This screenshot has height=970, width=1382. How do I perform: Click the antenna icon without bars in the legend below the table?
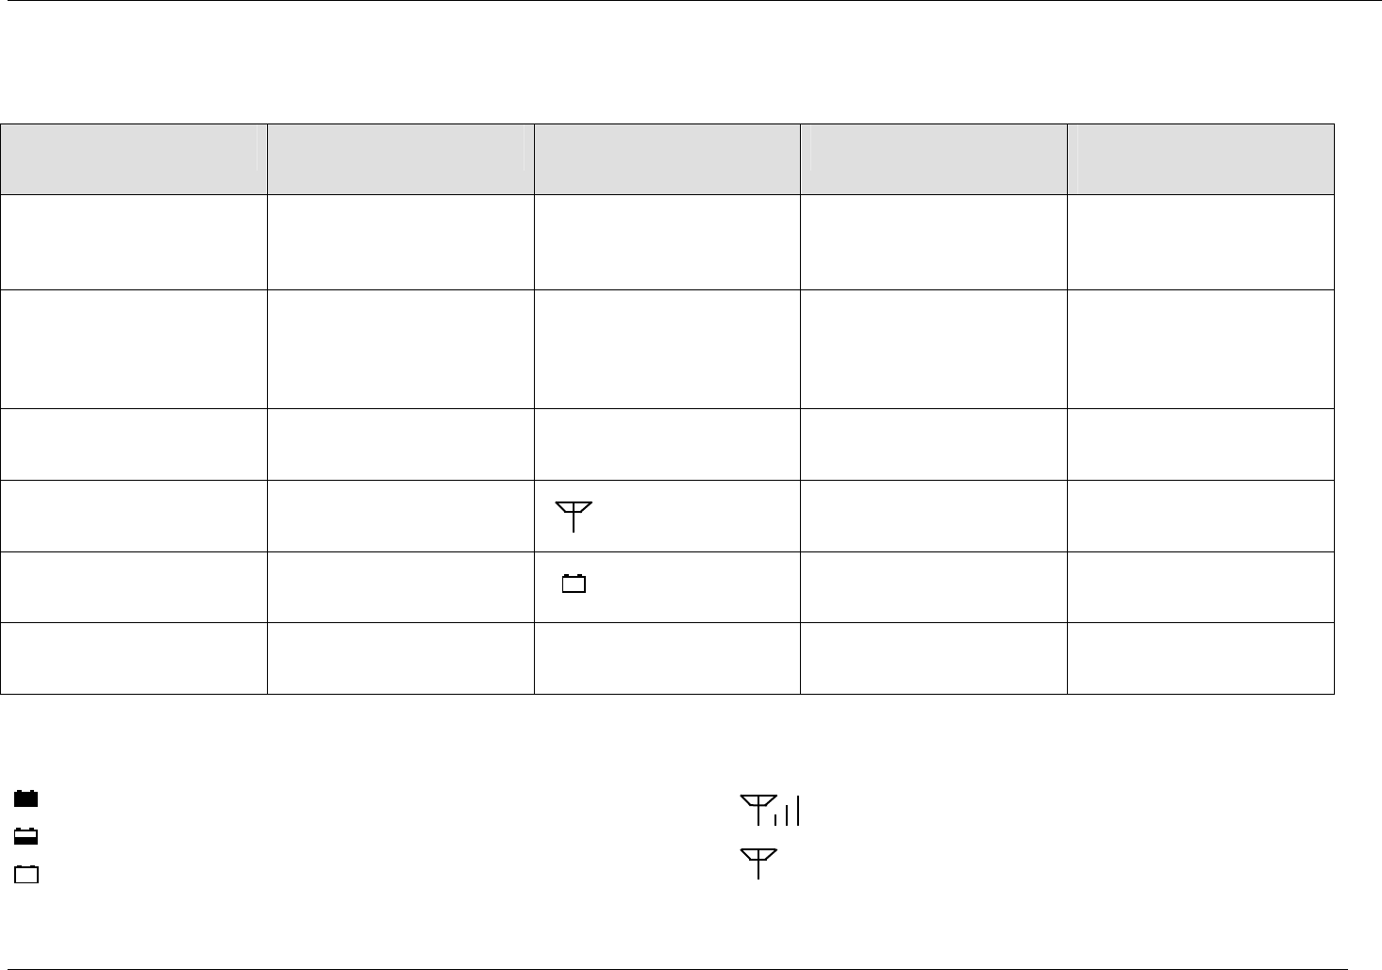click(x=758, y=863)
